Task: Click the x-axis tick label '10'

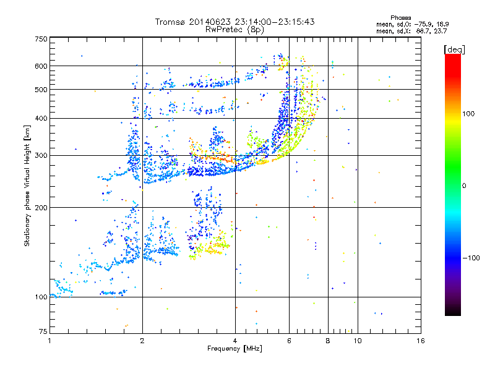Action: (358, 341)
